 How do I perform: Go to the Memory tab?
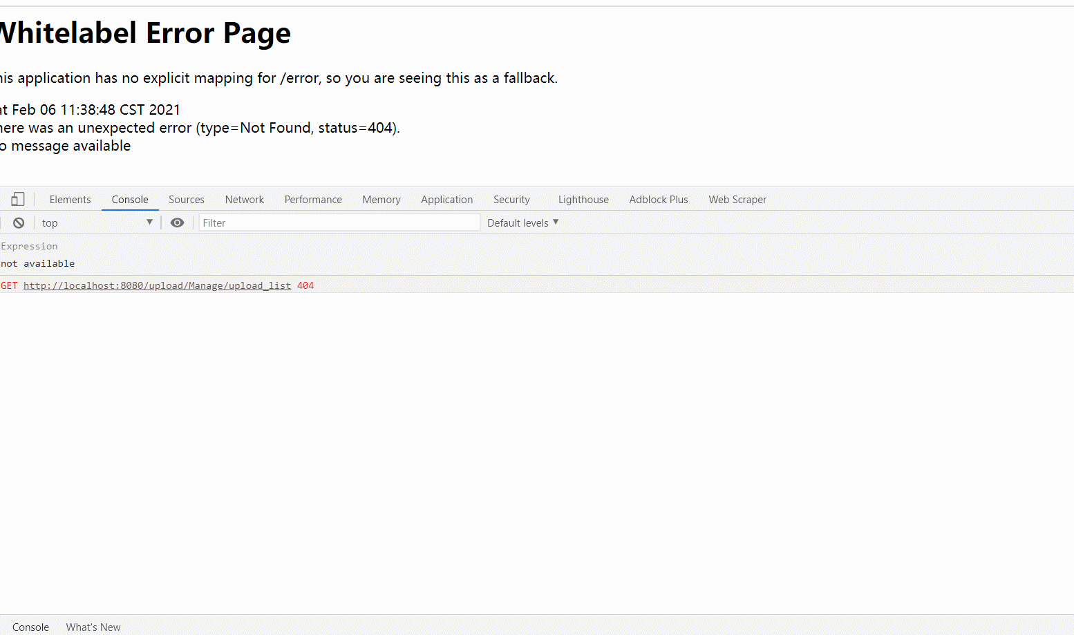[381, 199]
